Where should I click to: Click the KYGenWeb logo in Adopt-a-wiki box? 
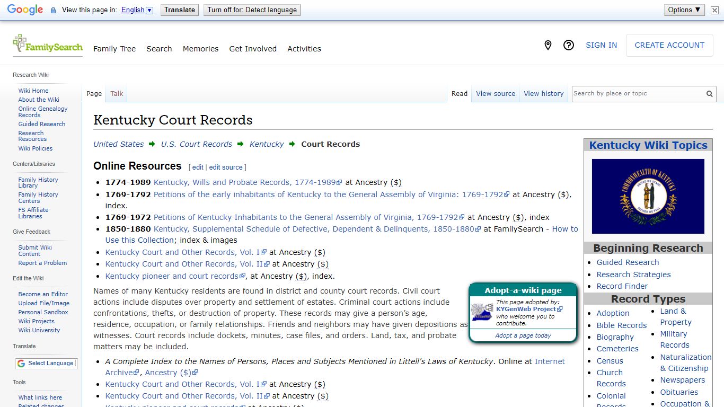point(482,312)
